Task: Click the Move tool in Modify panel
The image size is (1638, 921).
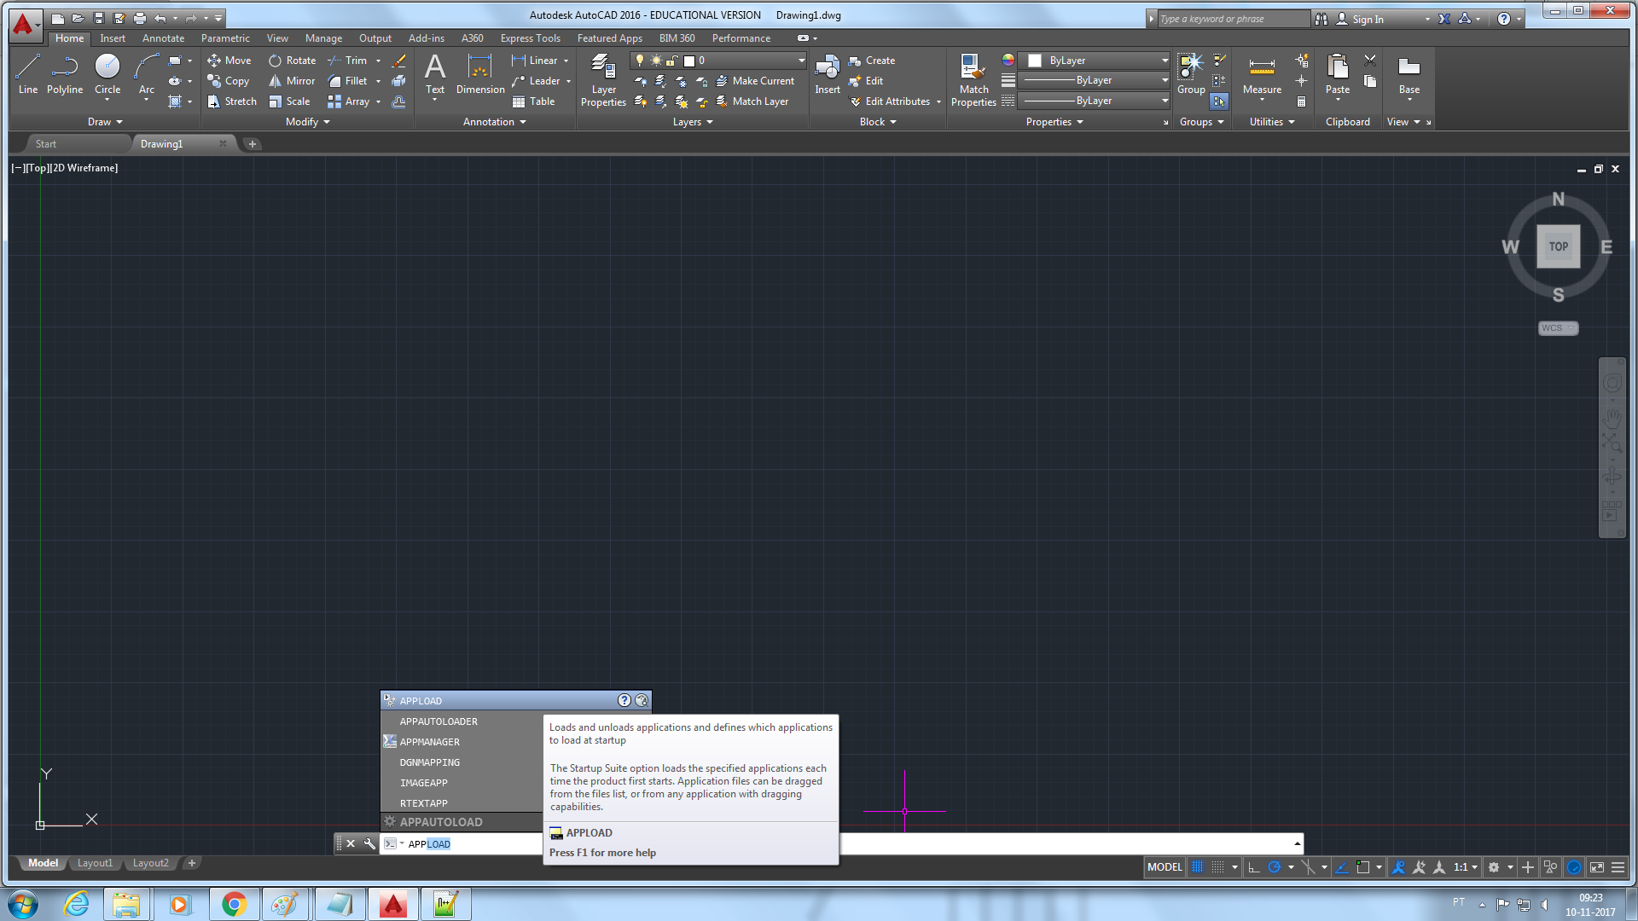Action: pos(229,61)
